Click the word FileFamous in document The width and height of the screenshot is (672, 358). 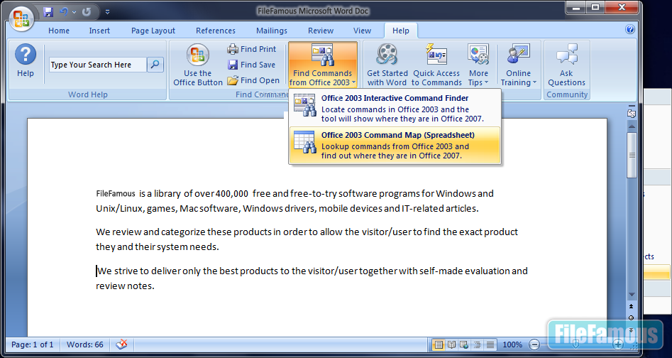(x=116, y=193)
